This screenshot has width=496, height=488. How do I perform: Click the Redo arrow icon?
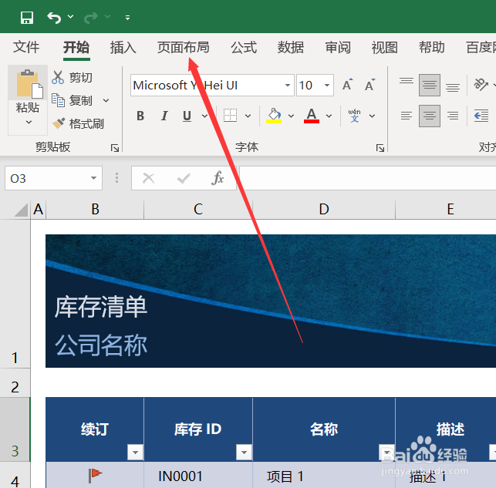[91, 18]
